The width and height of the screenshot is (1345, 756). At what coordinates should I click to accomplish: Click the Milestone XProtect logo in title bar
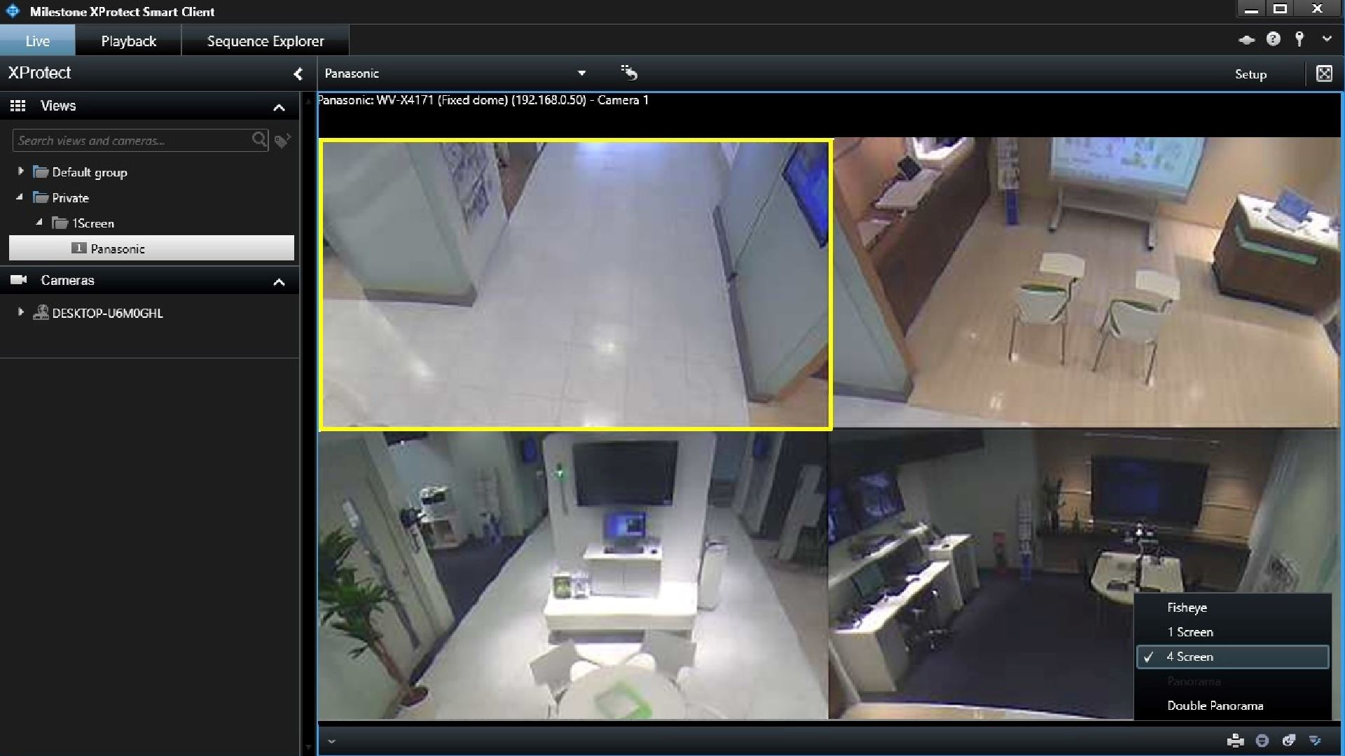[x=13, y=11]
